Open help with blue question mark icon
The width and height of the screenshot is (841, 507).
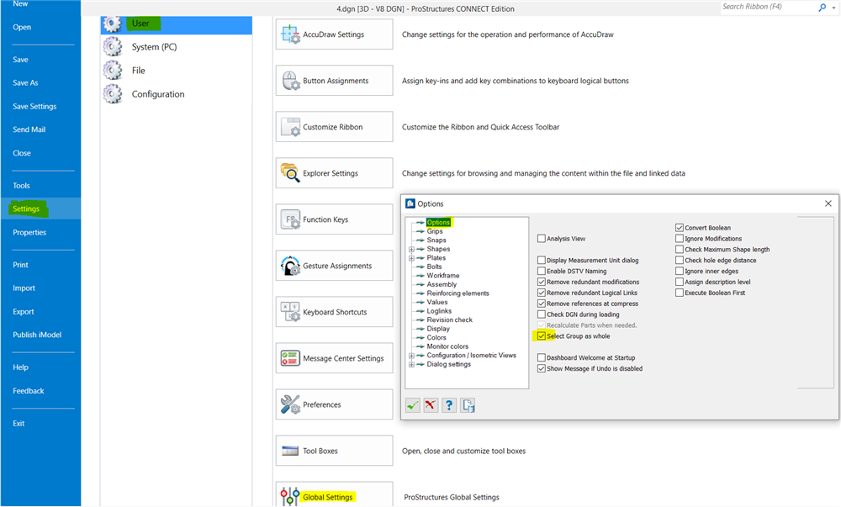(449, 406)
